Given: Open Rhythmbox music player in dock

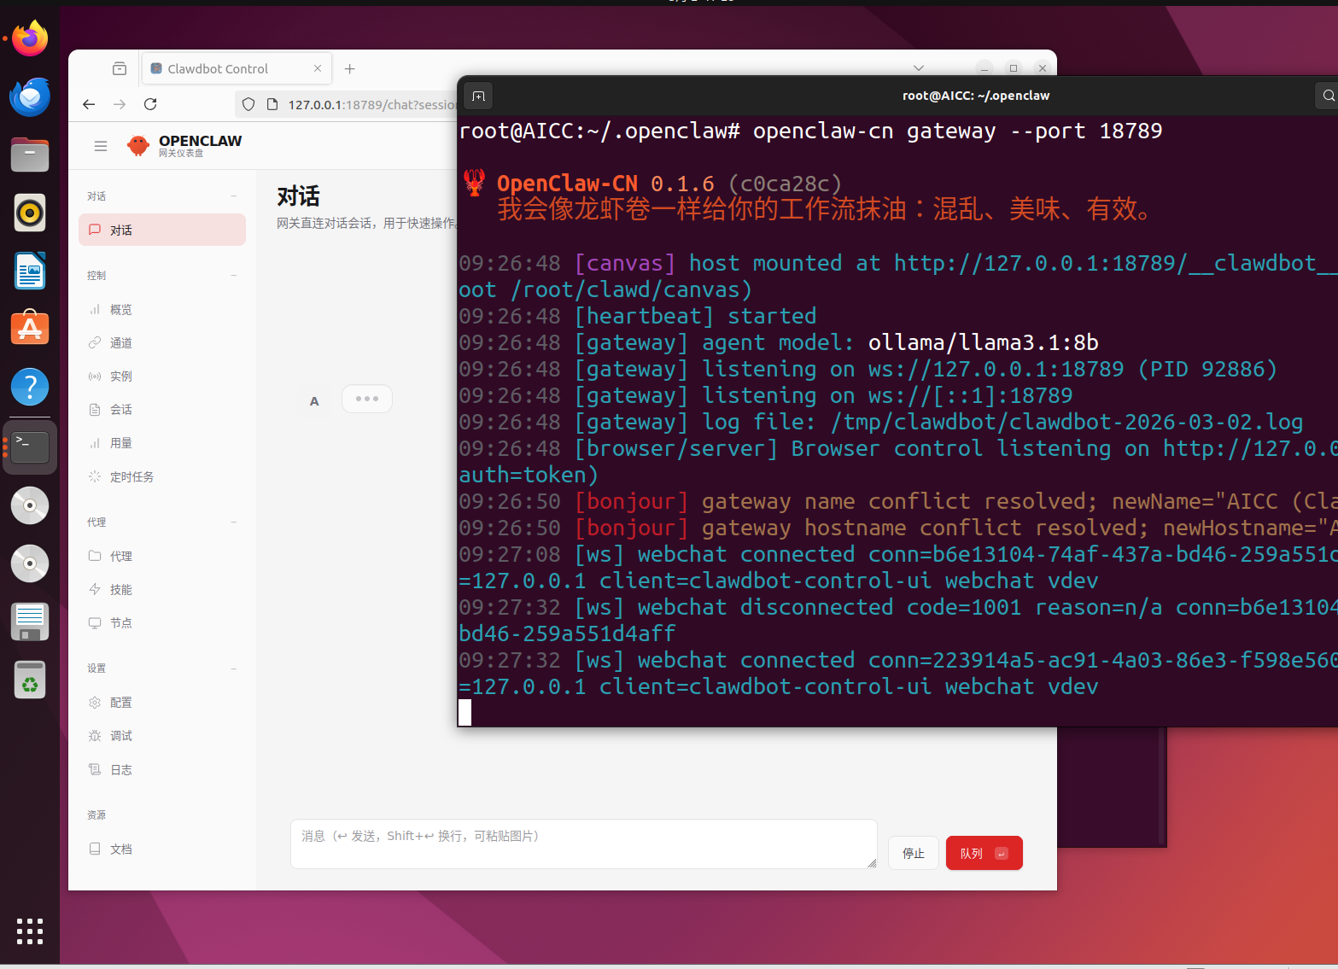Looking at the screenshot, I should [30, 213].
